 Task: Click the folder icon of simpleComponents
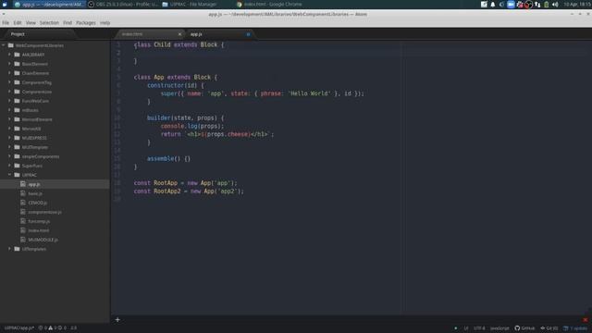17,156
